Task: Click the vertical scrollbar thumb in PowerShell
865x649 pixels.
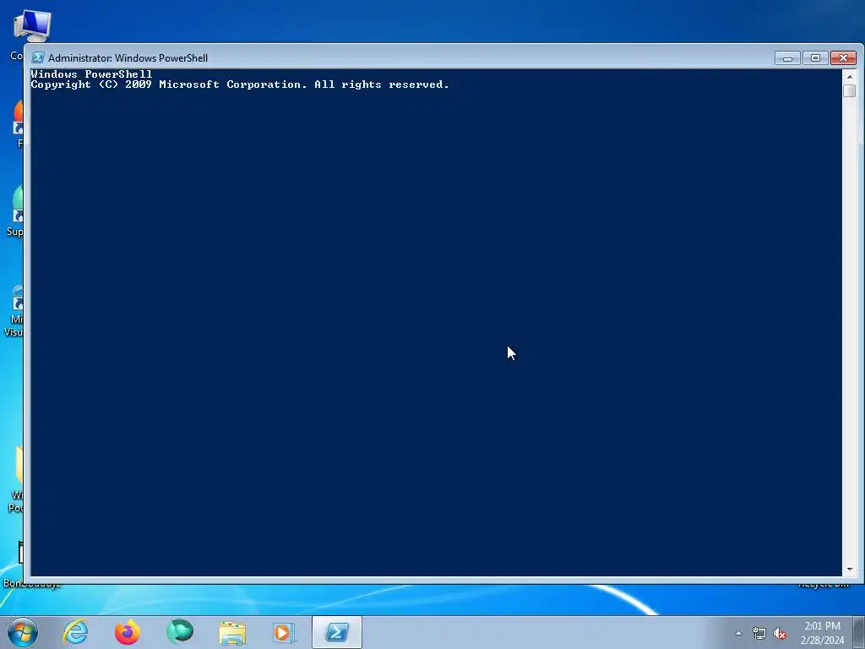Action: pyautogui.click(x=850, y=90)
